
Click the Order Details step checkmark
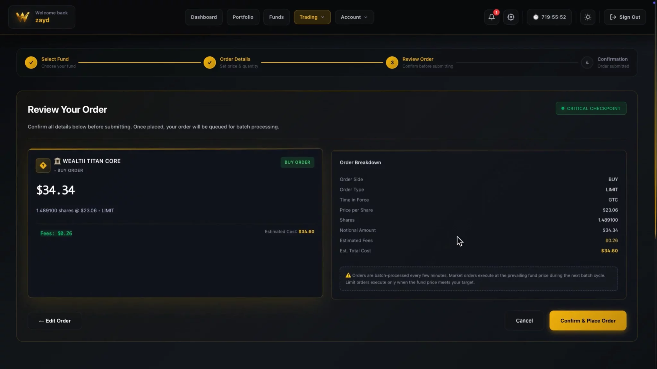[209, 62]
